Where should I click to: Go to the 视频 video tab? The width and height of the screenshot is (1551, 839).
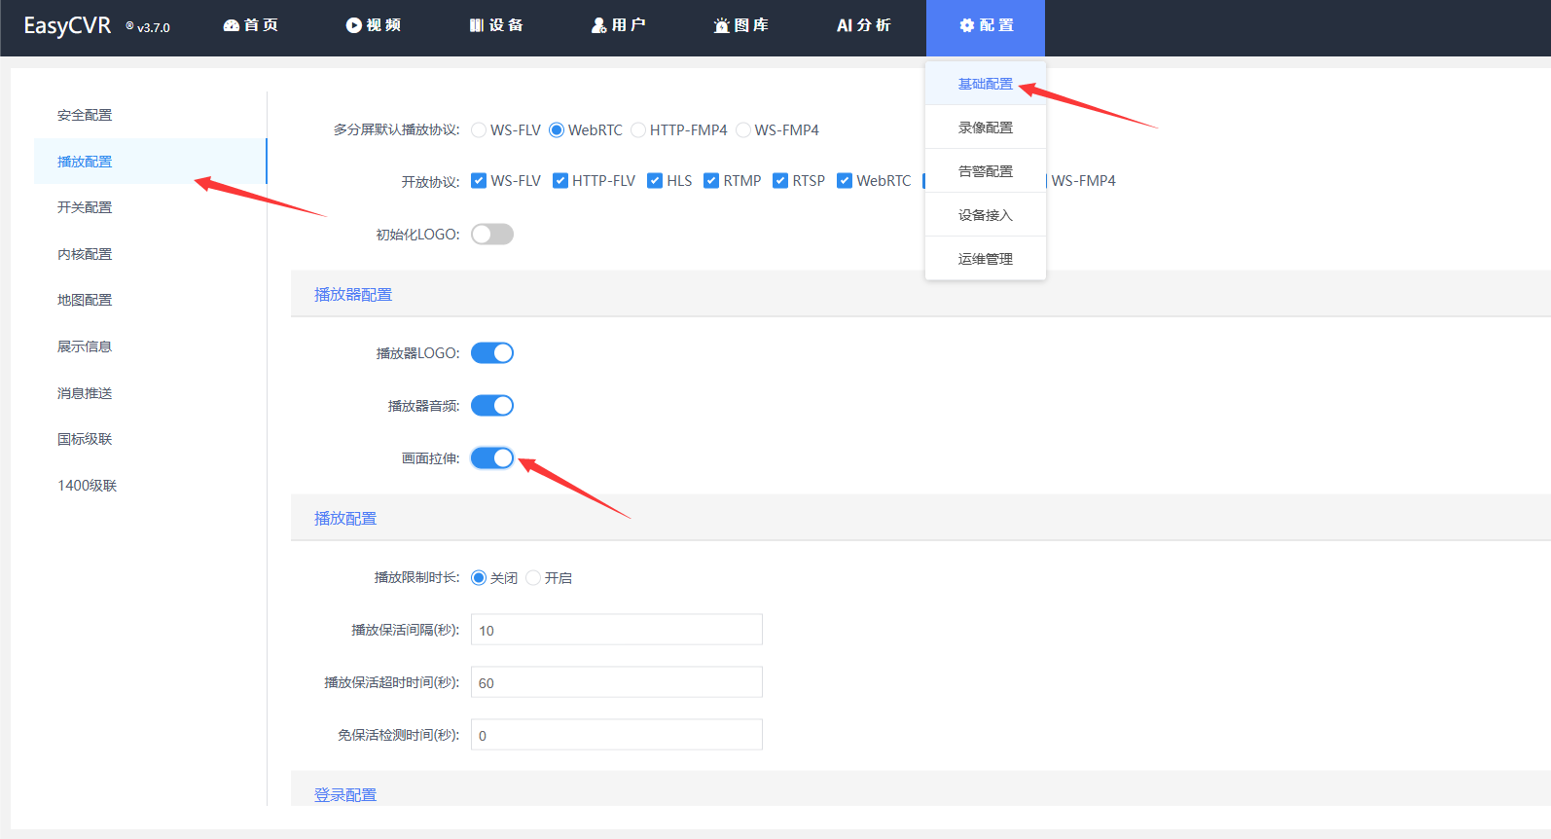click(374, 25)
